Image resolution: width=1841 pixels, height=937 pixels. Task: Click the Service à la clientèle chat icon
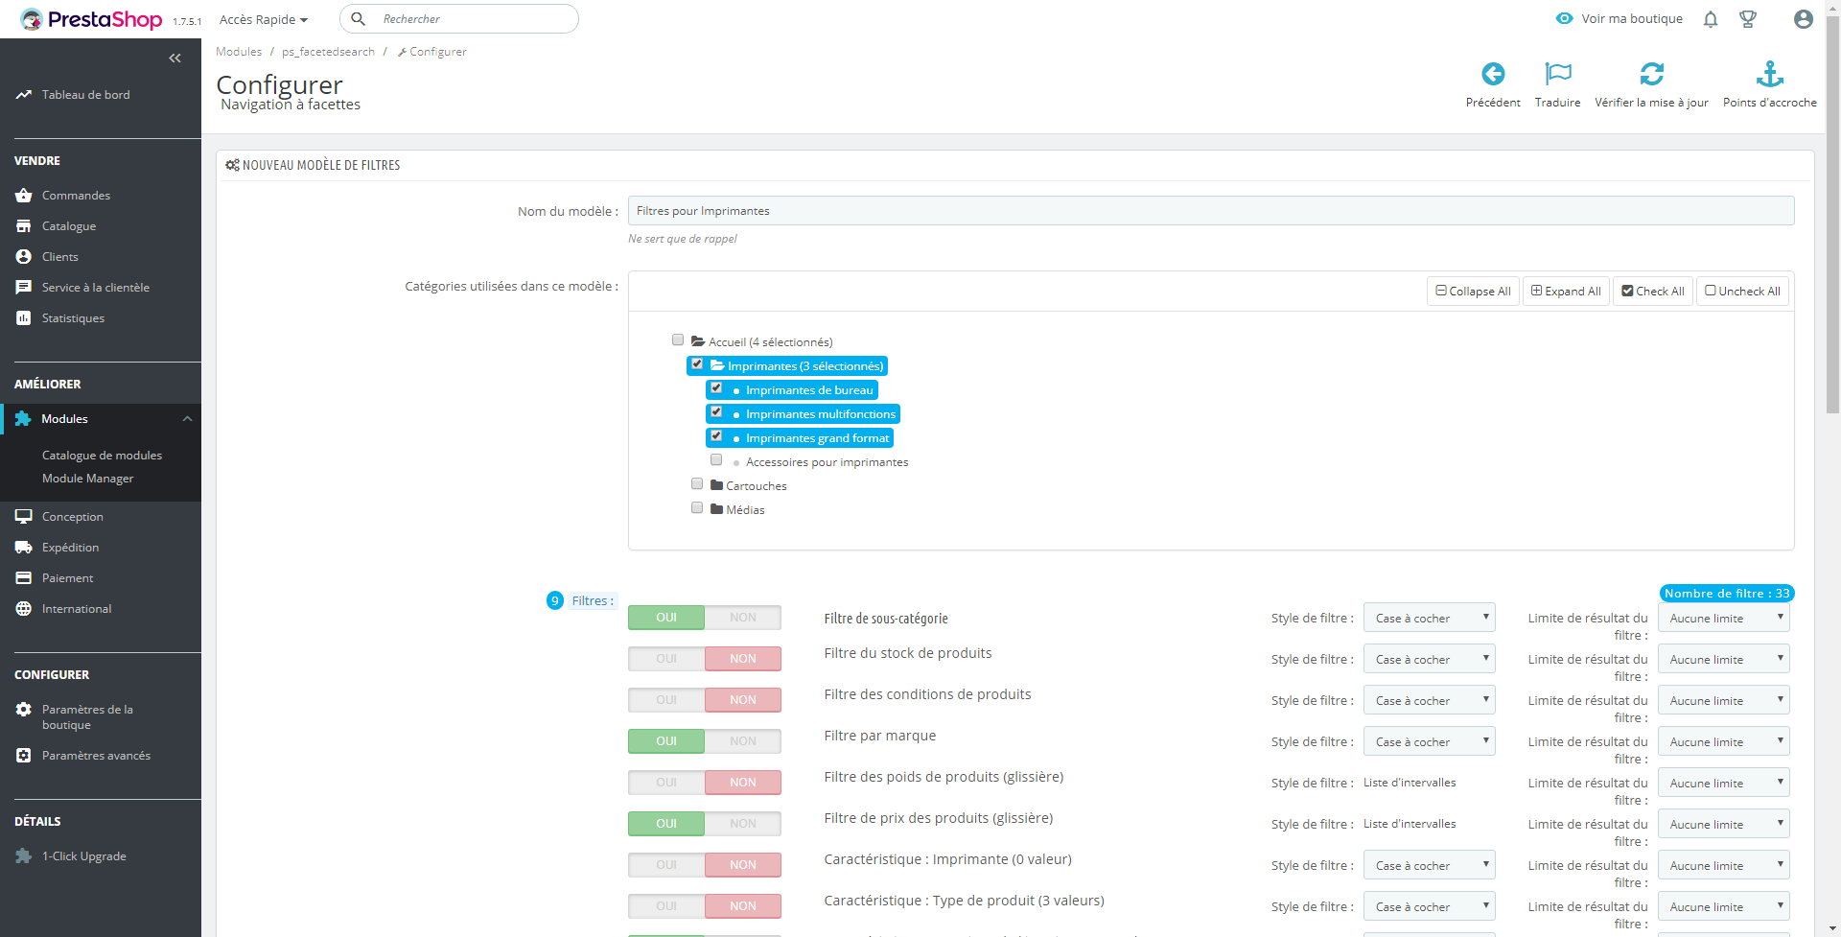24,288
